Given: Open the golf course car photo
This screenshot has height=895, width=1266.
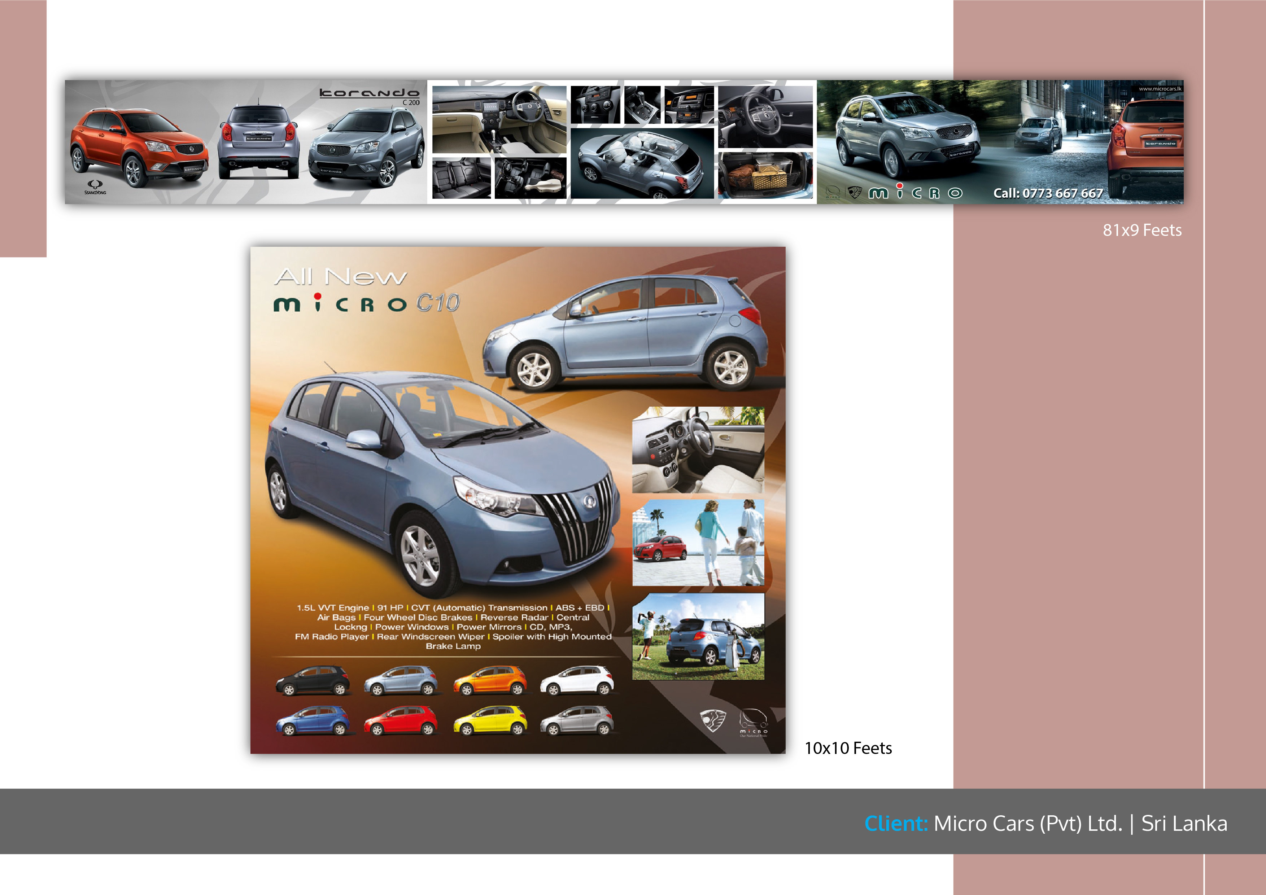Looking at the screenshot, I should [698, 637].
